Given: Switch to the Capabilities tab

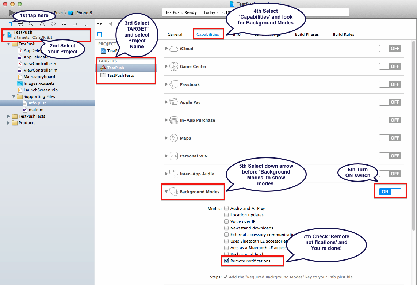Looking at the screenshot, I should 208,34.
